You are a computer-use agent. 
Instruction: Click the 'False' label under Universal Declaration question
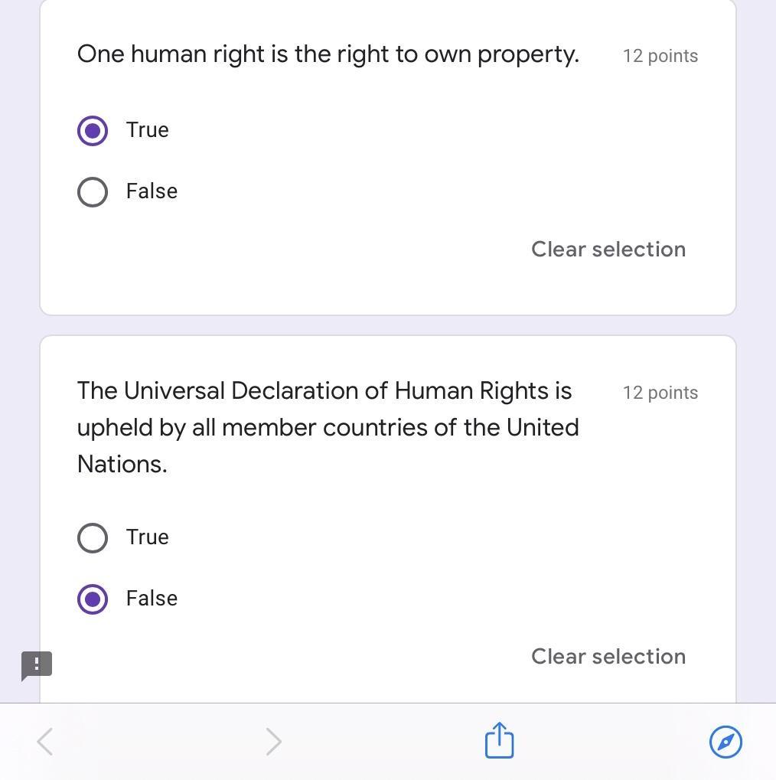coord(152,599)
